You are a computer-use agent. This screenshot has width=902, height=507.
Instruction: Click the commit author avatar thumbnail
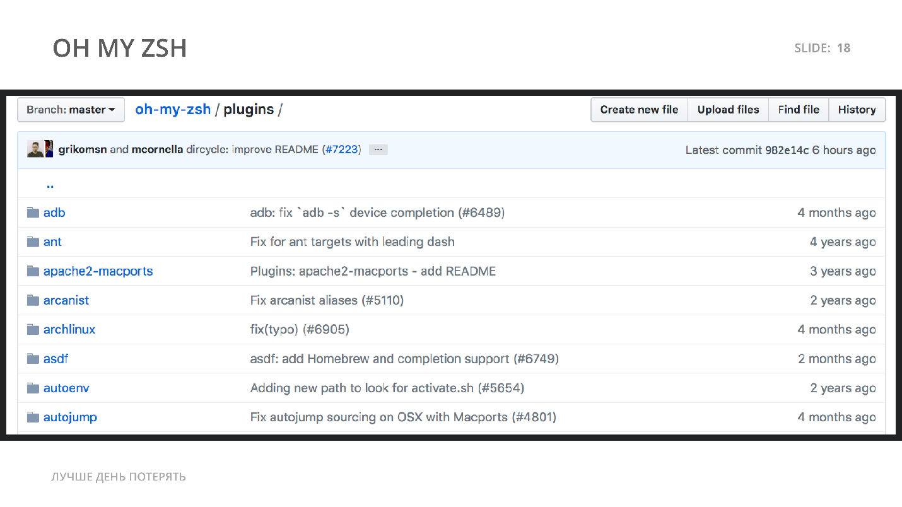coord(40,149)
